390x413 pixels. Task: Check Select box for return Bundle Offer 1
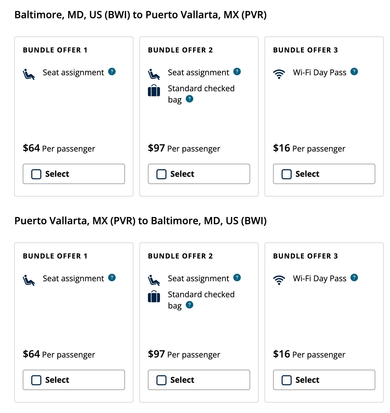36,380
